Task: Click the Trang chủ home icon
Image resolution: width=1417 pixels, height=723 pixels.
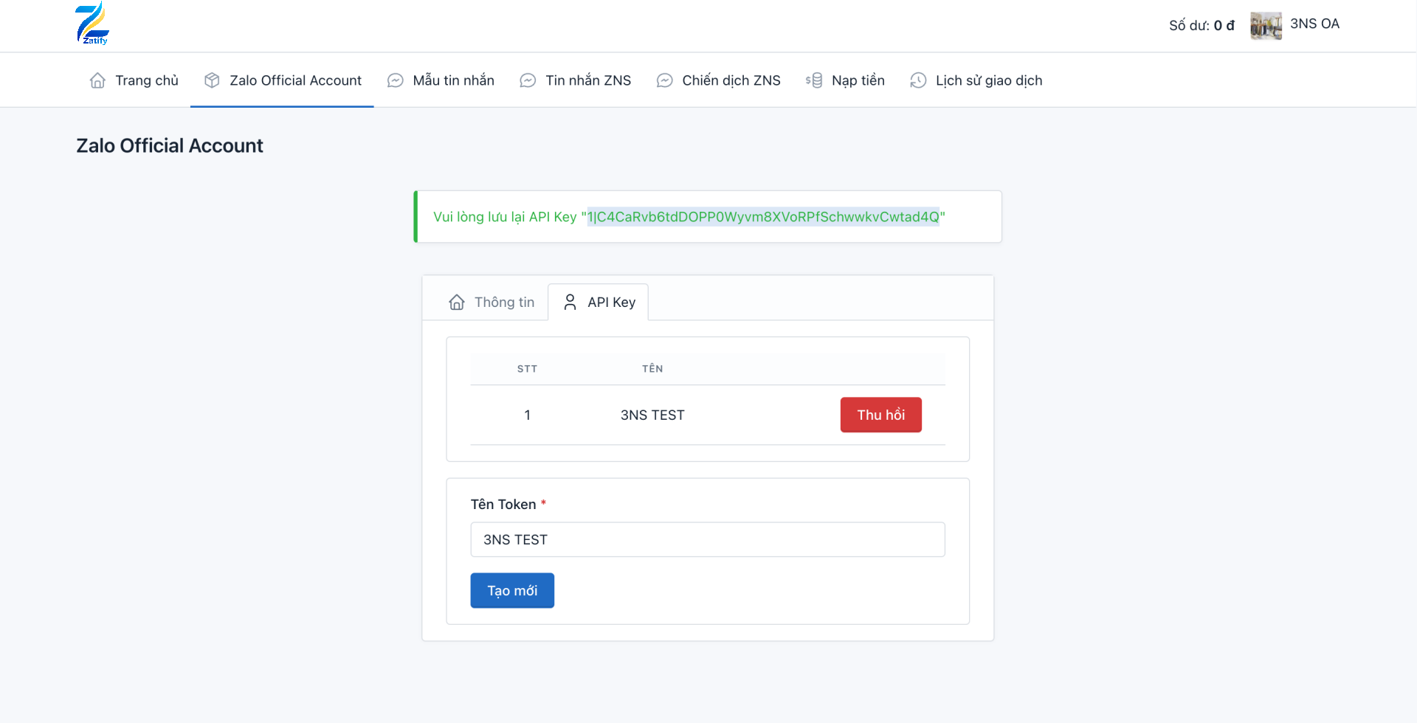Action: (x=97, y=80)
